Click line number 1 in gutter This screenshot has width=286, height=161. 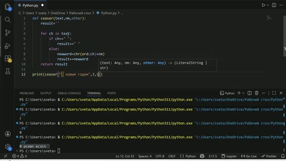click(x=24, y=18)
